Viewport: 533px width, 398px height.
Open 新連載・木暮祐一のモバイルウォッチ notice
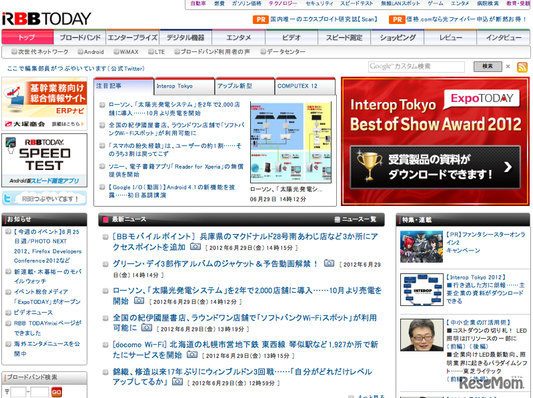tap(47, 277)
